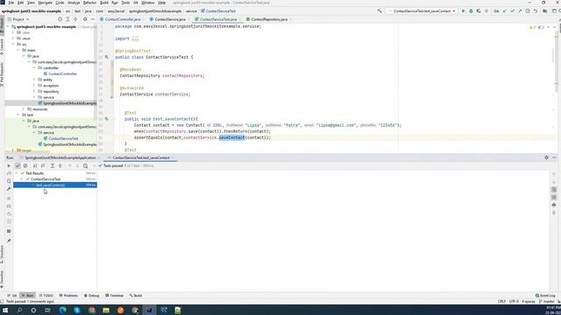561x315 pixels.
Task: Click Git push arrow icon
Action: [x=520, y=11]
